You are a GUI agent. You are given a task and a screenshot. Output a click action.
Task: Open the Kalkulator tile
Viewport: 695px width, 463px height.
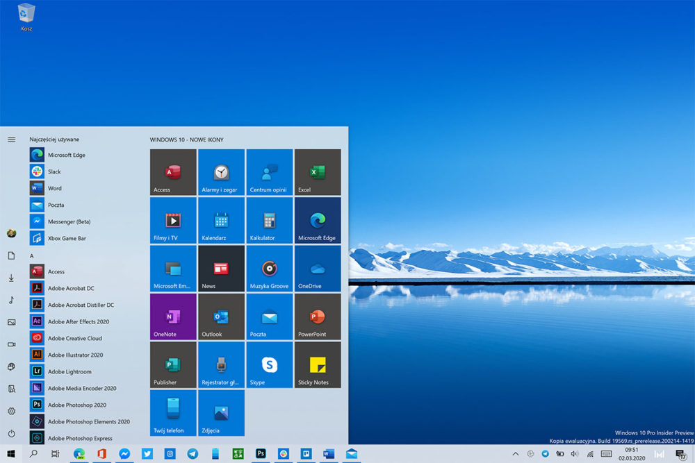(270, 221)
